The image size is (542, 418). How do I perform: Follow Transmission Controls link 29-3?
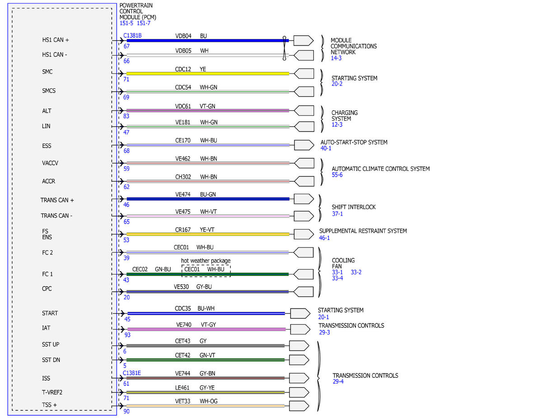click(x=325, y=332)
